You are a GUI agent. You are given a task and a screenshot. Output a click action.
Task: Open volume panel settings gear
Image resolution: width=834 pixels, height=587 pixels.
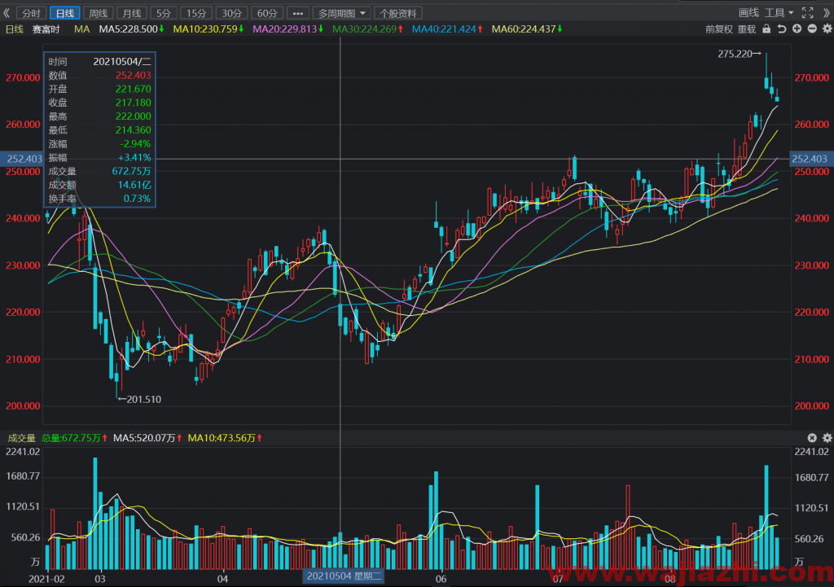[827, 437]
